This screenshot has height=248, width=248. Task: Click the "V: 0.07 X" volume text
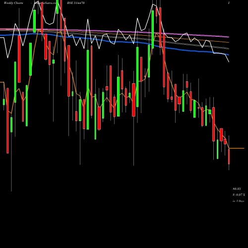coord(239,195)
